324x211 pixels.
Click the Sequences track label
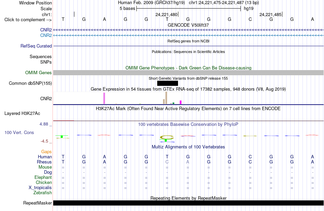click(41, 56)
